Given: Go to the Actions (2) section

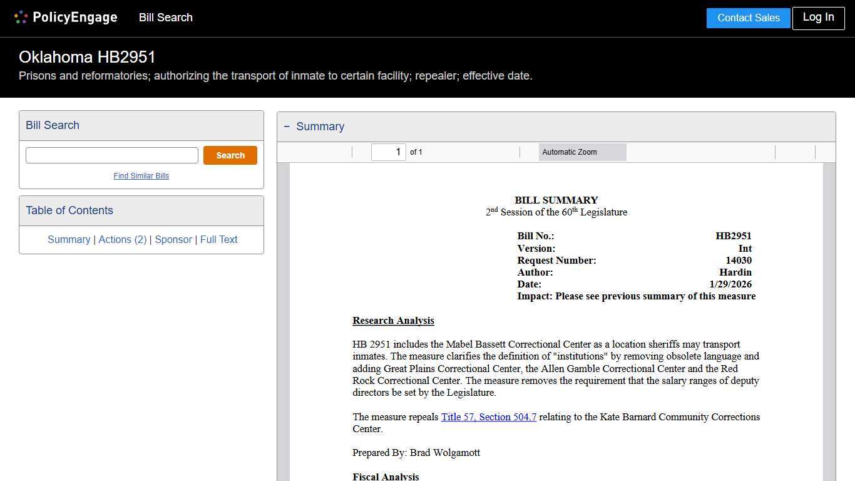Looking at the screenshot, I should [x=123, y=239].
